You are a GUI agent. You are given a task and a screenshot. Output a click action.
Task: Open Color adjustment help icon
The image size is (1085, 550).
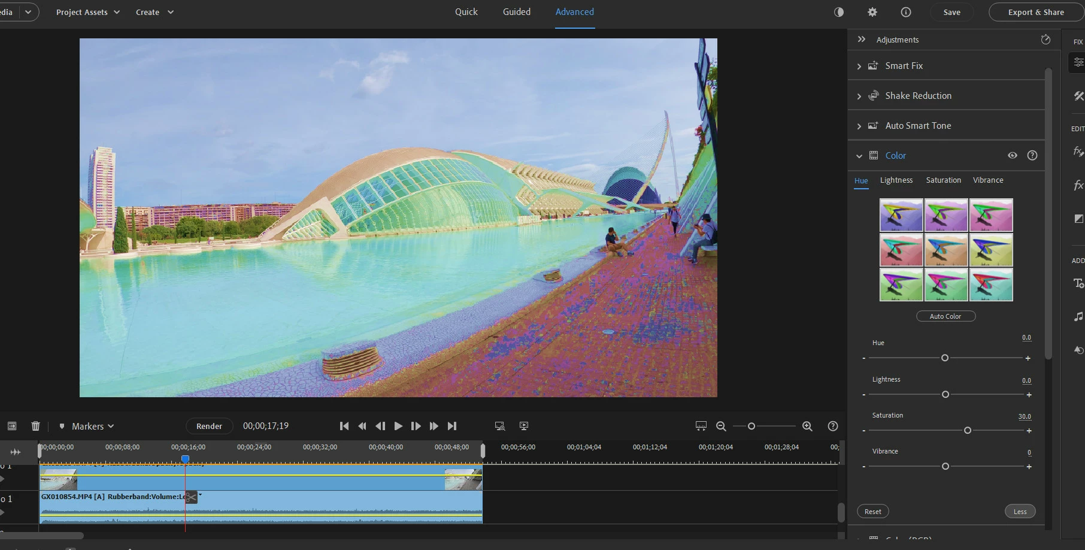click(1032, 155)
